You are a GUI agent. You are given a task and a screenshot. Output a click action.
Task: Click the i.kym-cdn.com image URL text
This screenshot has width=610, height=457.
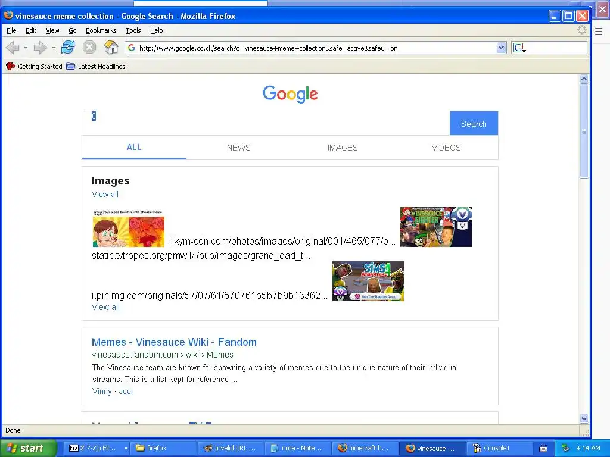pos(282,242)
